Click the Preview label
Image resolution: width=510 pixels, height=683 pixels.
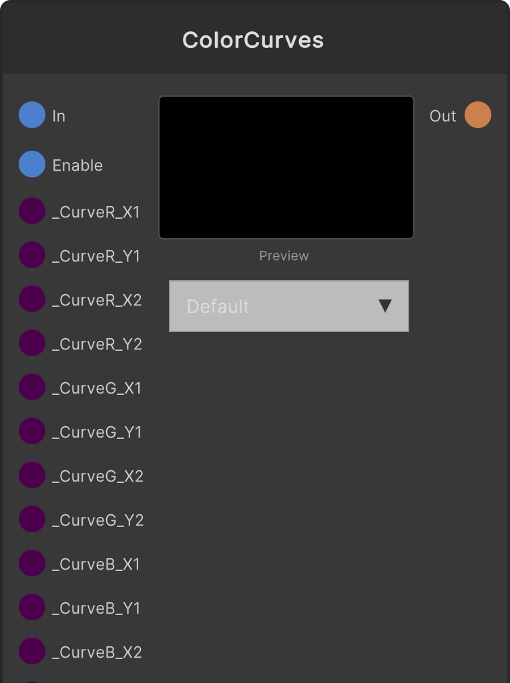click(284, 255)
